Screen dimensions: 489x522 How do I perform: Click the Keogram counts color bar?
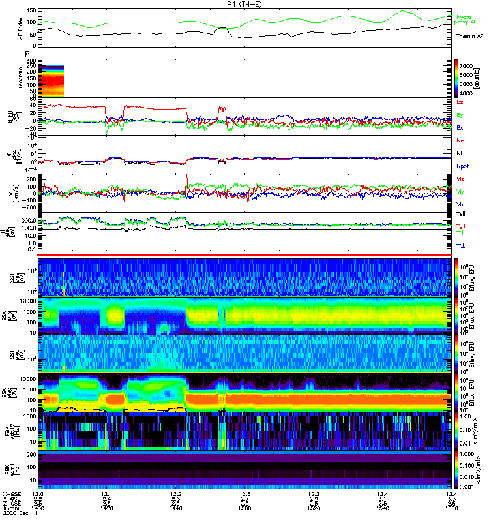coord(456,78)
